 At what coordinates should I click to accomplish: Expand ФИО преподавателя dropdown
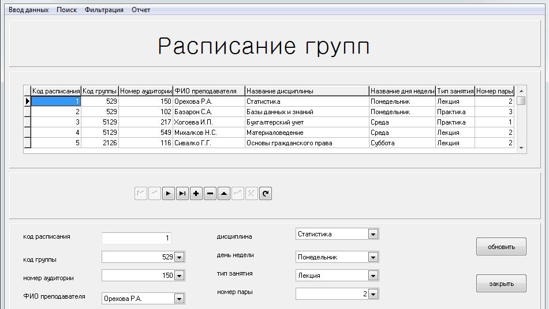click(179, 299)
